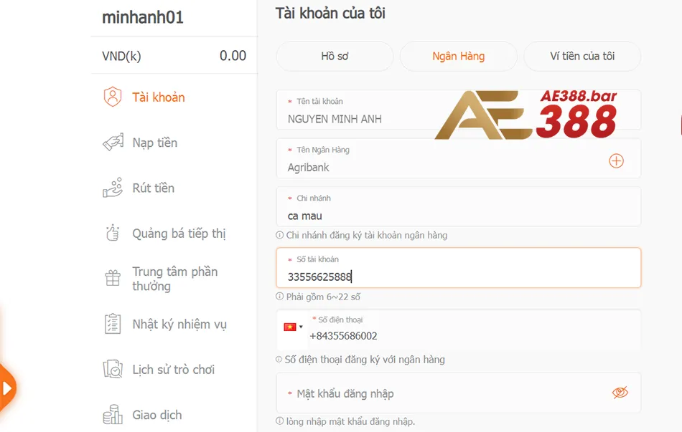Click the Nhật ký nhiệm vụ checklist icon
Screen dimensions: 682x432
113,324
